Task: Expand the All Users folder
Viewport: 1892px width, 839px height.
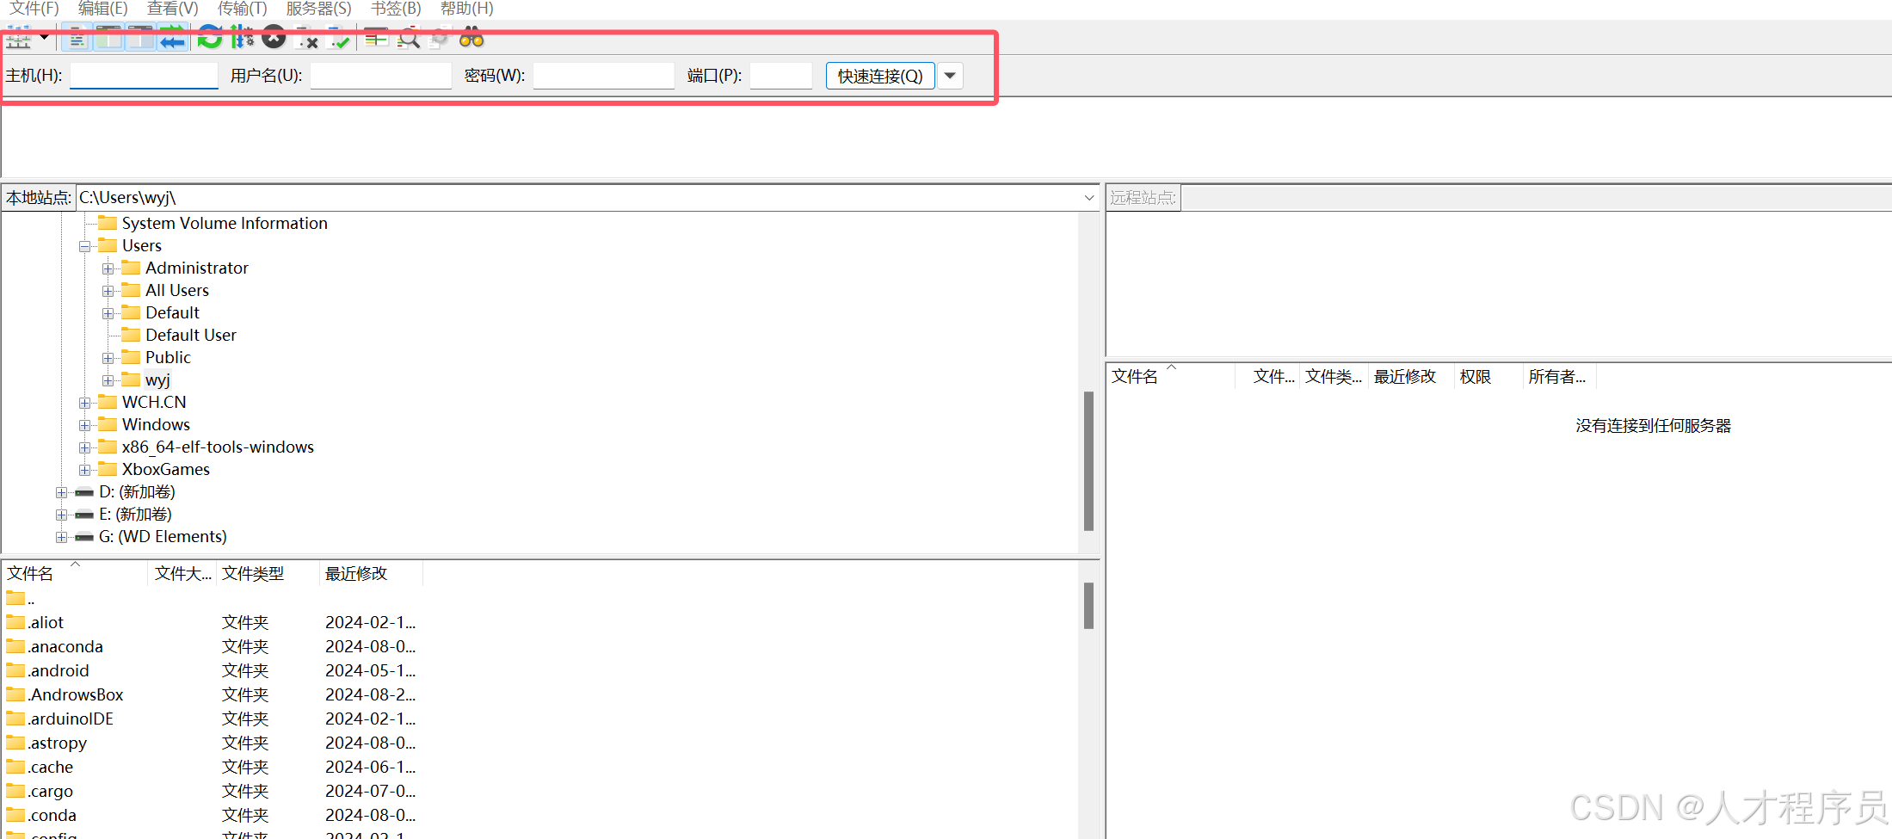Action: [108, 292]
